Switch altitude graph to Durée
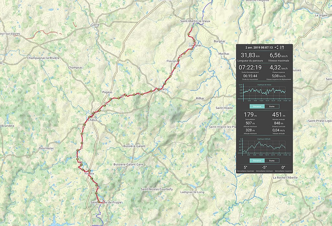Screen dimensions: 332x226 pos(272,161)
